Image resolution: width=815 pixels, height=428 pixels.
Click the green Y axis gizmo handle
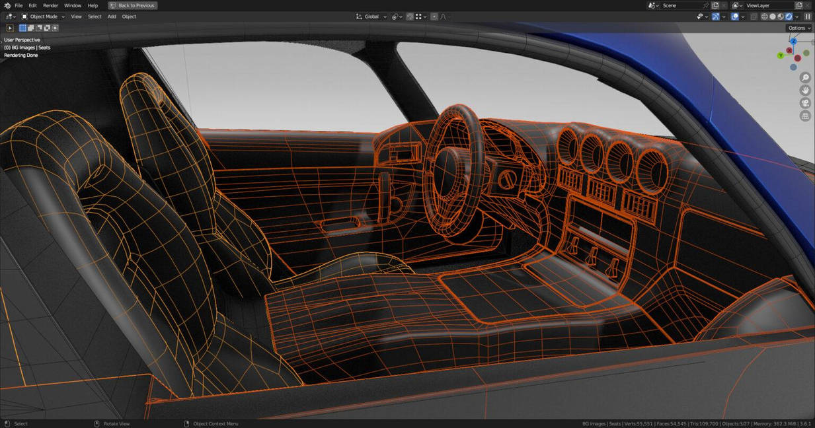click(781, 55)
